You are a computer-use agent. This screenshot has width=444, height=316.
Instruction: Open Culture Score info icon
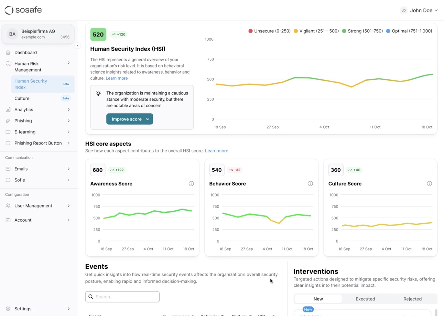(429, 184)
